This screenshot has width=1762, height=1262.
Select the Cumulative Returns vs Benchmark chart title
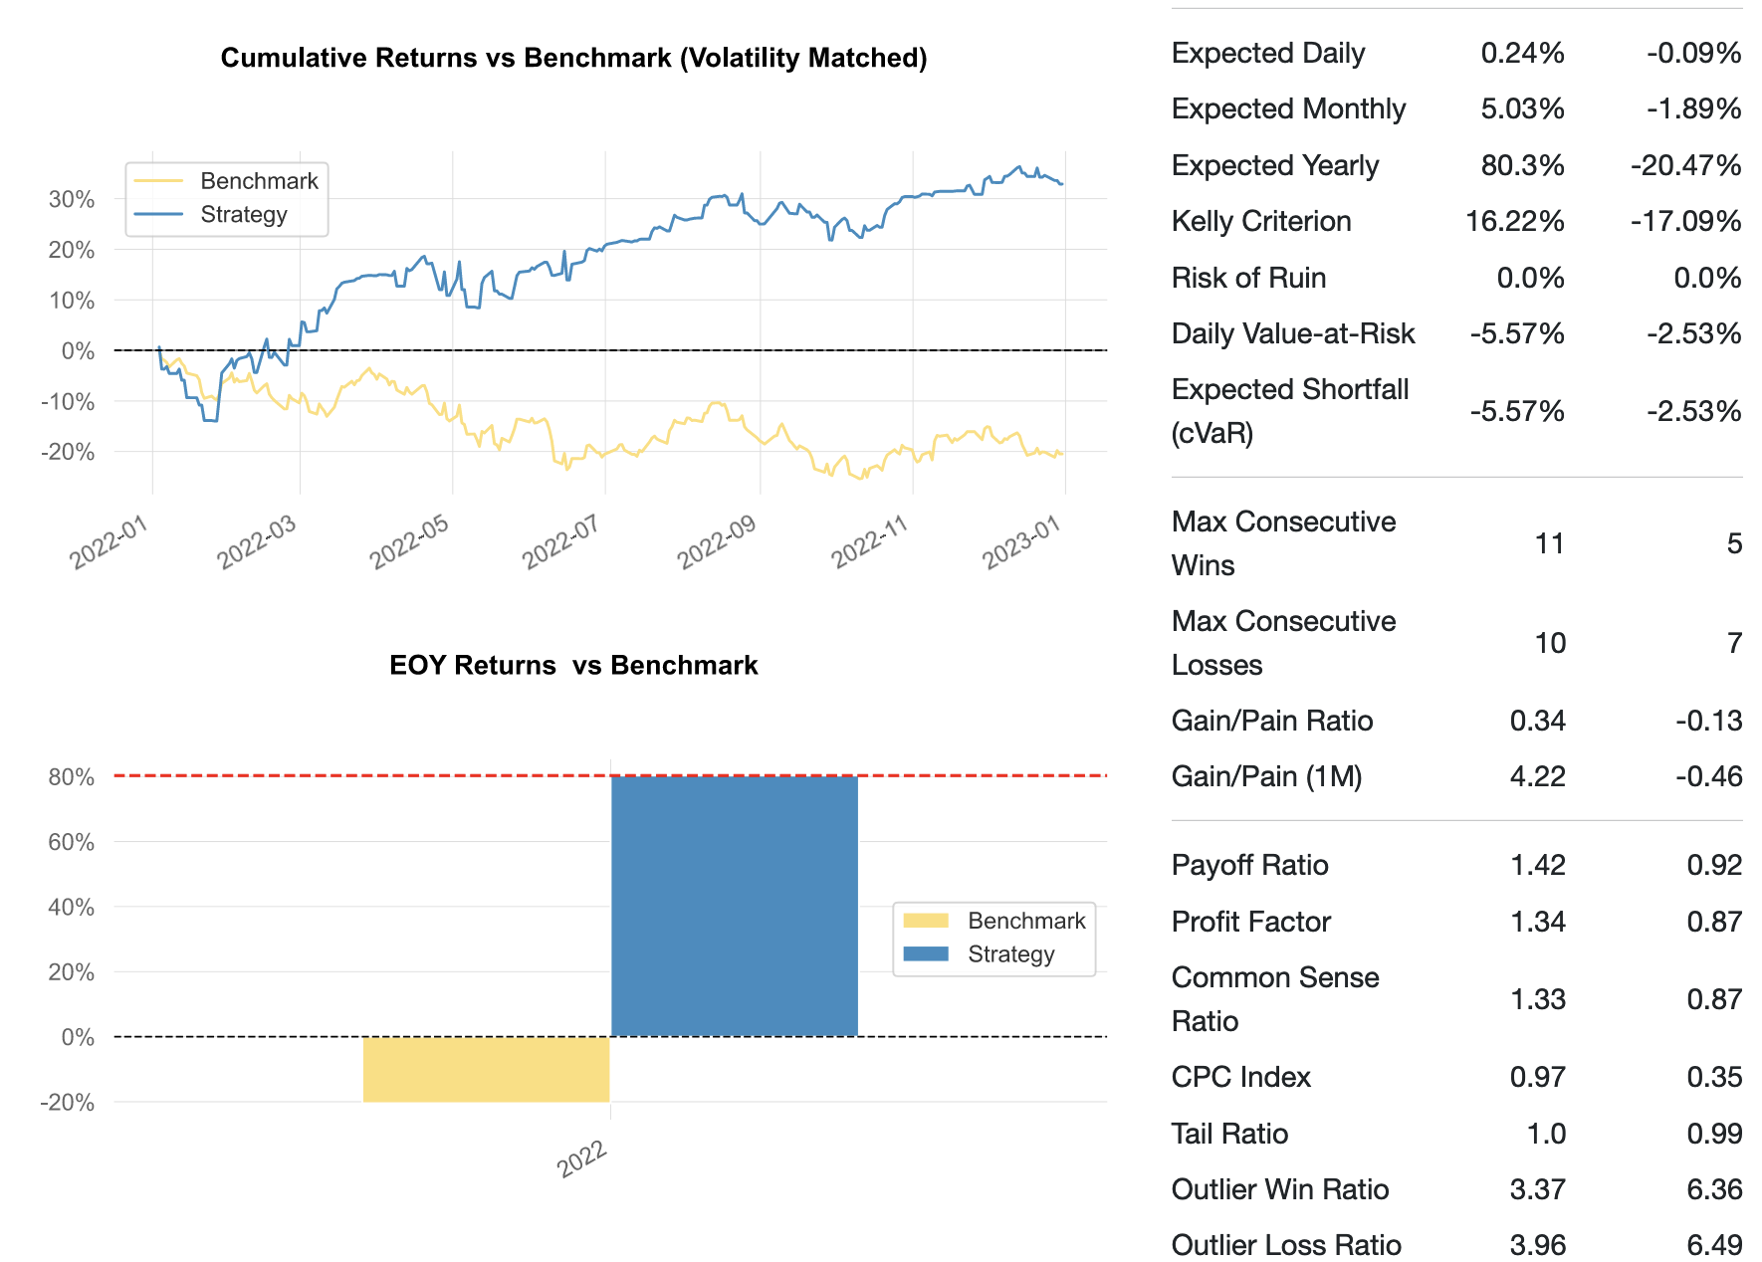pos(573,58)
